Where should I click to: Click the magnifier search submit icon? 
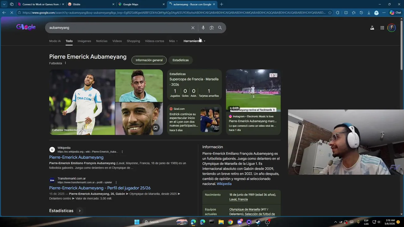point(220,28)
